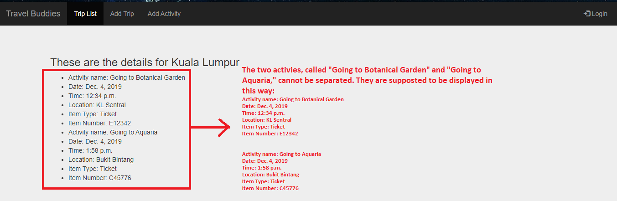Click red annotated 'Location: KL Sentral' text

[267, 120]
